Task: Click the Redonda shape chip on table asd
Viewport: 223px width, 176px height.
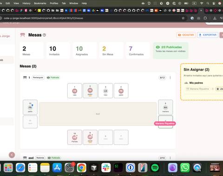Action: point(40,158)
